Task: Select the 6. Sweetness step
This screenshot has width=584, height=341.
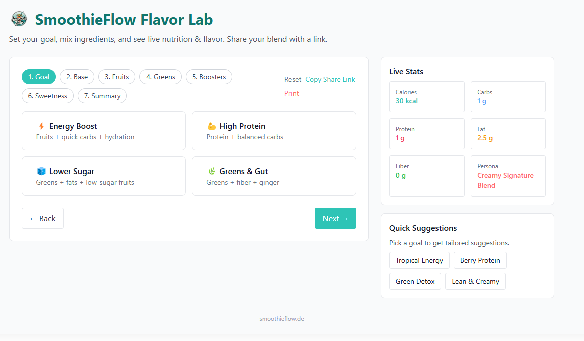Action: pos(48,96)
